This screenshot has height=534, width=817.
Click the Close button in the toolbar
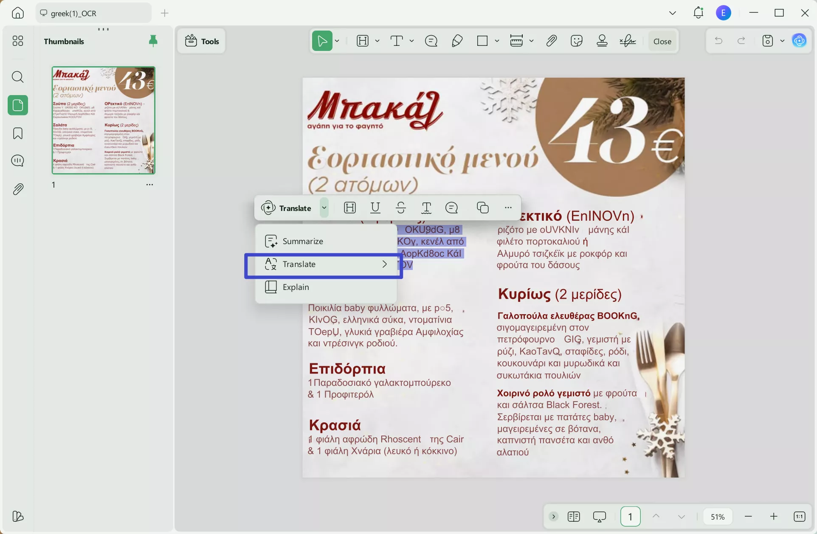662,41
